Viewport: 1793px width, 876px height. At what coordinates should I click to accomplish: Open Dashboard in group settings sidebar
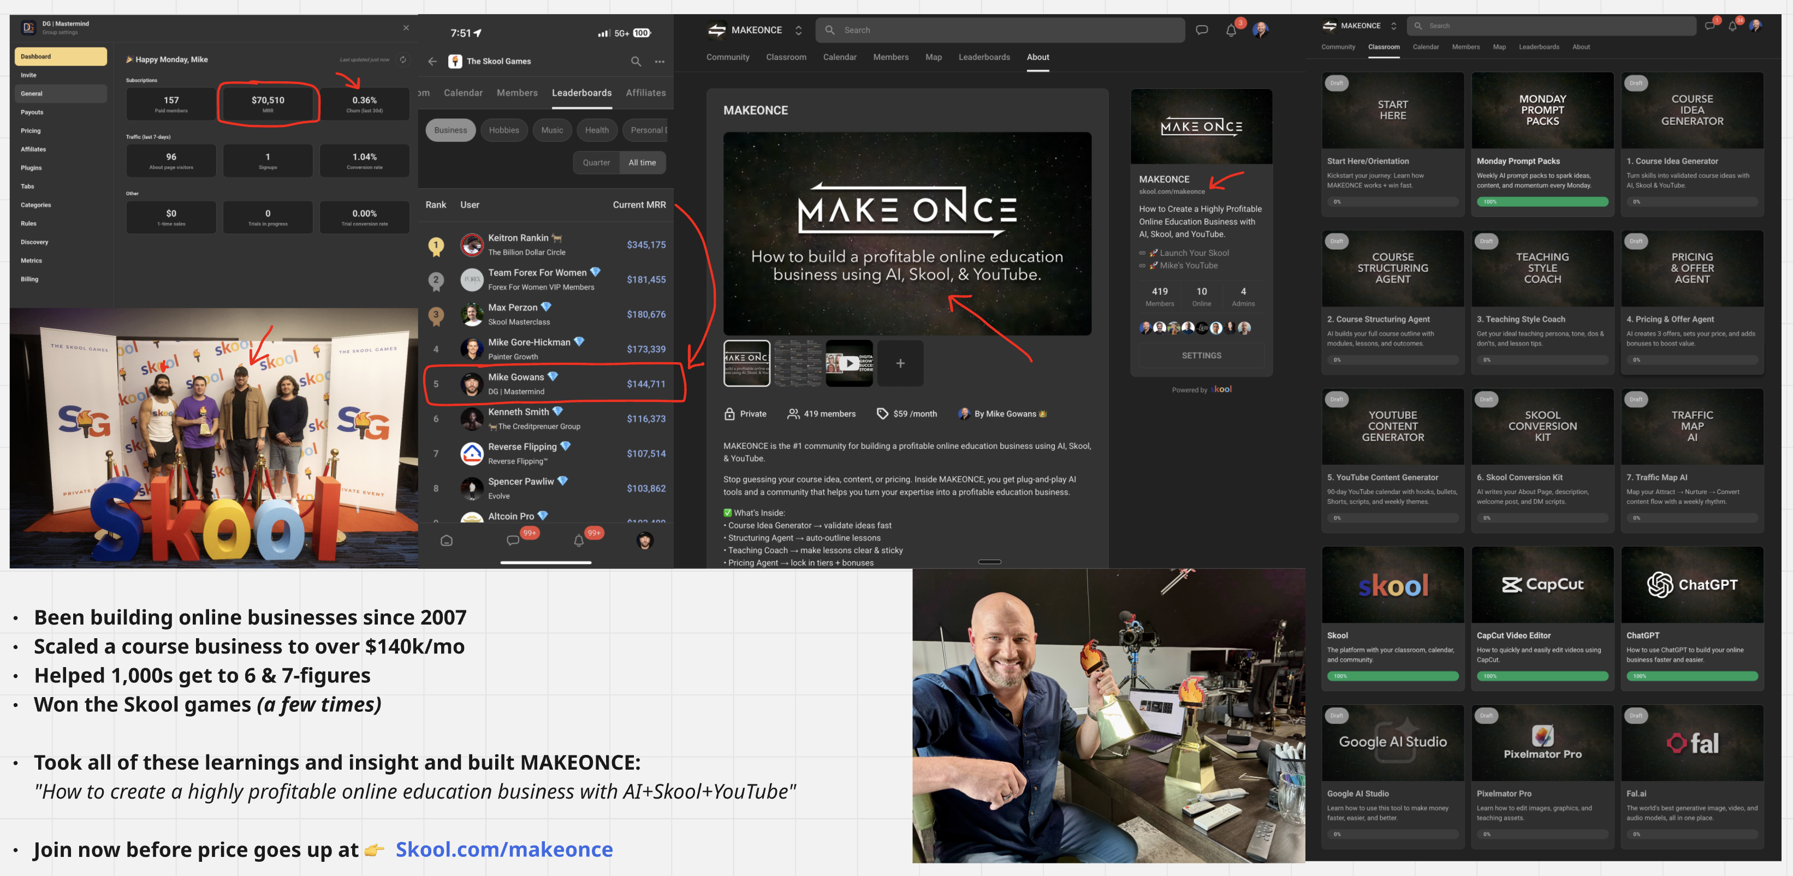[61, 56]
